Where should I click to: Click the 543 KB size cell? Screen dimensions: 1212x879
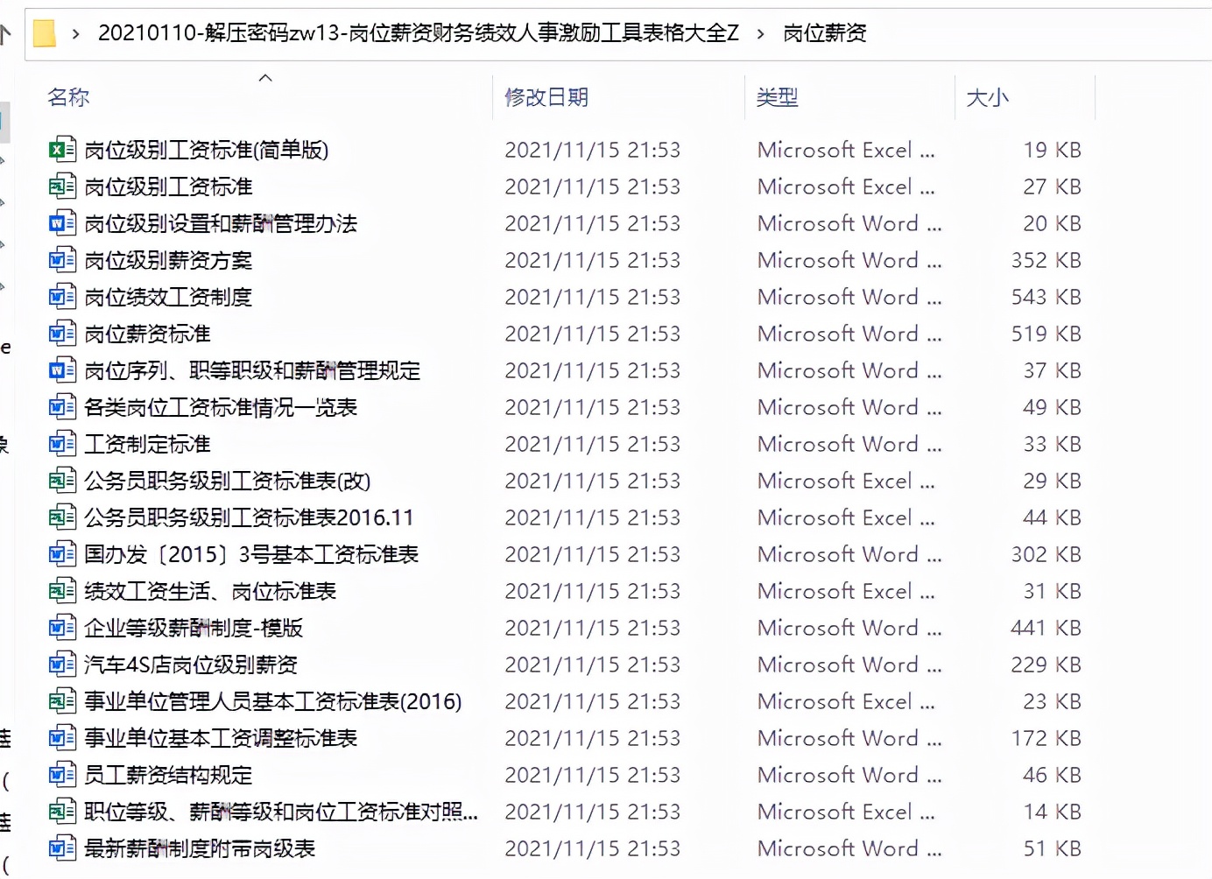coord(1046,297)
